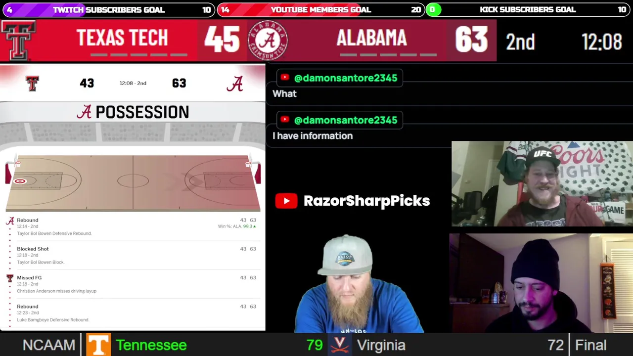Click the Alabama Crimson Tide circular logo
633x356 pixels.
tap(268, 41)
